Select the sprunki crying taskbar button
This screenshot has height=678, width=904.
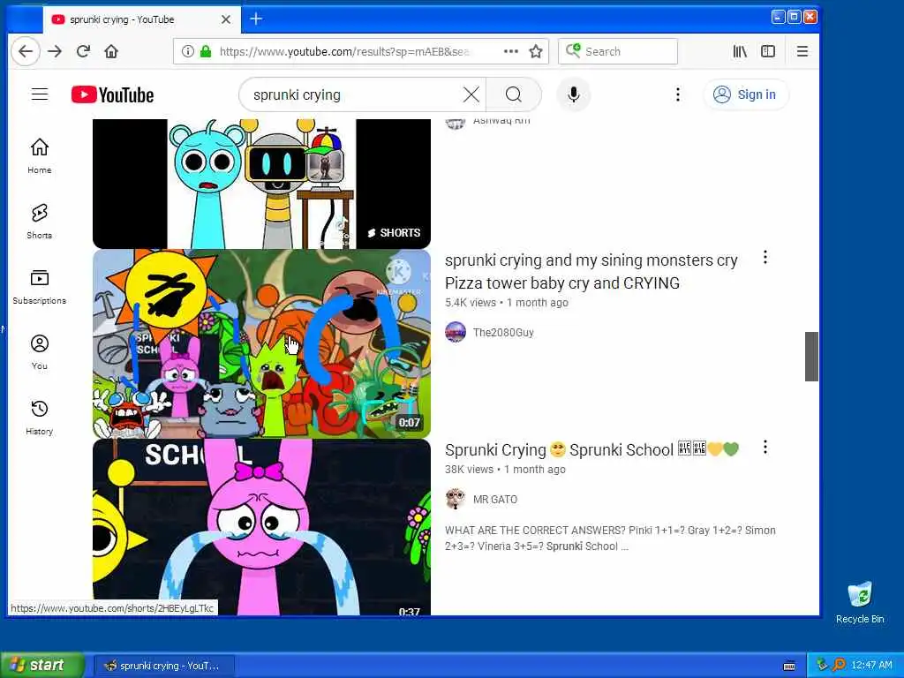point(163,666)
